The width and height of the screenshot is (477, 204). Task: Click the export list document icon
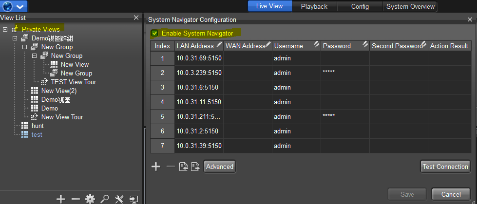tap(195, 167)
